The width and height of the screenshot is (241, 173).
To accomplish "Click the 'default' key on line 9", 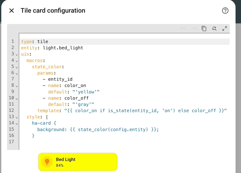I will [58, 92].
